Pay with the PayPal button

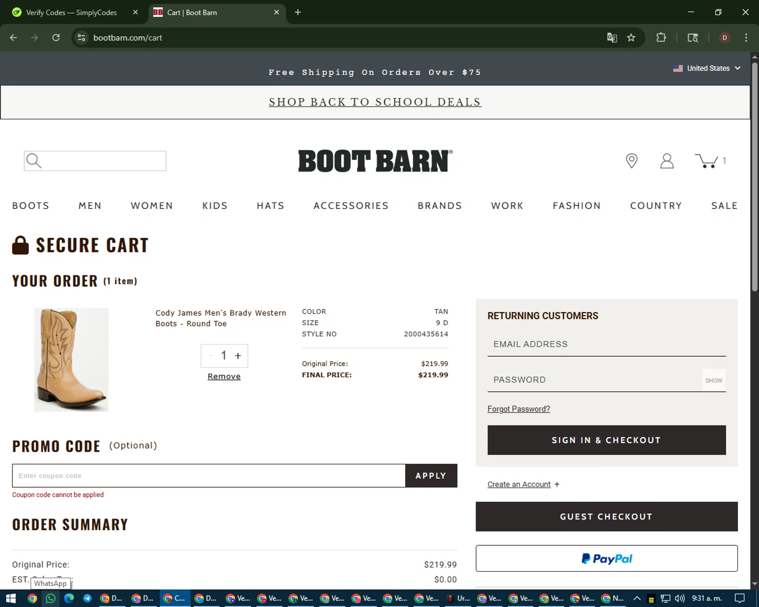(607, 558)
